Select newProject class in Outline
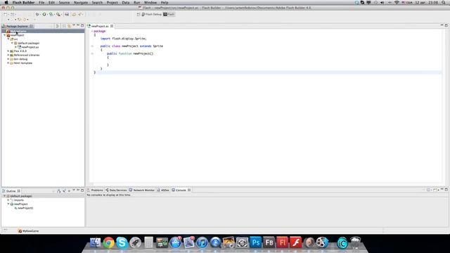Image resolution: width=450 pixels, height=253 pixels. click(20, 204)
